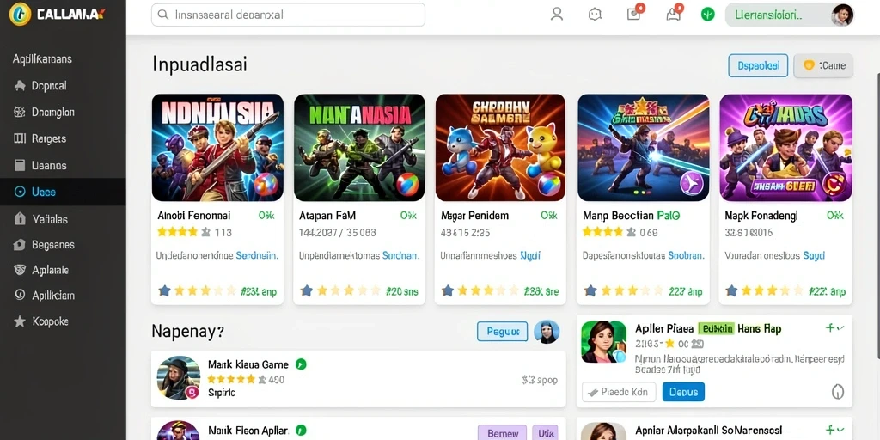Image resolution: width=880 pixels, height=440 pixels.
Task: Select the Uace sidebar item
Action: tap(63, 192)
